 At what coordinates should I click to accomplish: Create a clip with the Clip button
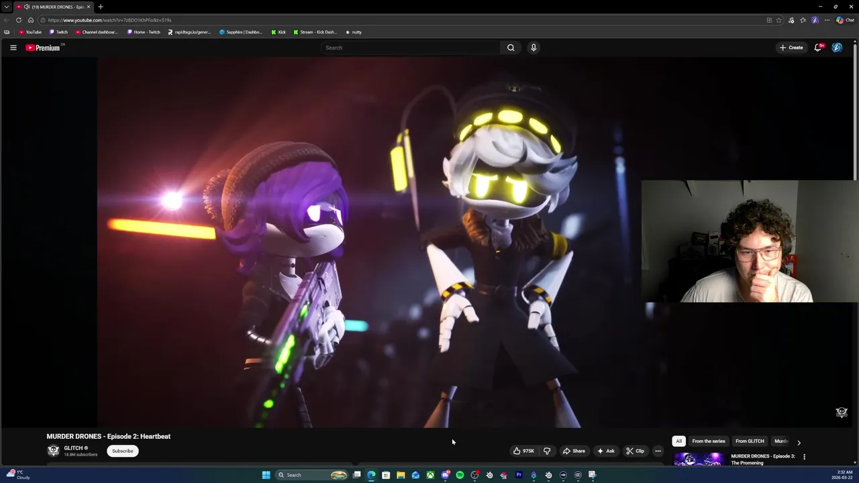click(635, 451)
